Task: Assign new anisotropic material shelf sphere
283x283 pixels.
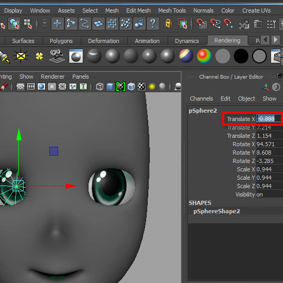Action: [94, 56]
